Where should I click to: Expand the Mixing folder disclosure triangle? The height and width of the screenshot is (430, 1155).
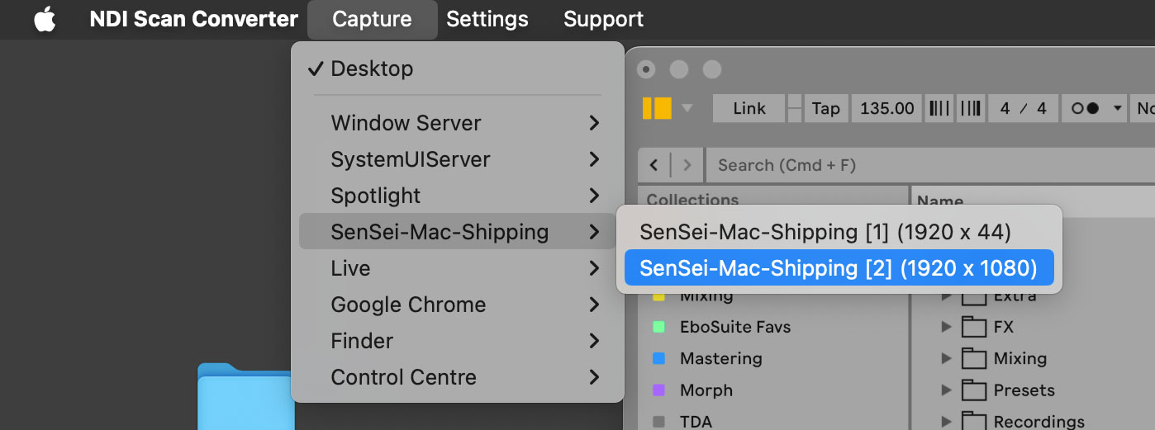pyautogui.click(x=947, y=359)
